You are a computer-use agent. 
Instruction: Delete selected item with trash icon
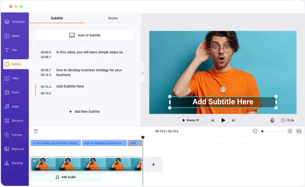click(x=36, y=131)
